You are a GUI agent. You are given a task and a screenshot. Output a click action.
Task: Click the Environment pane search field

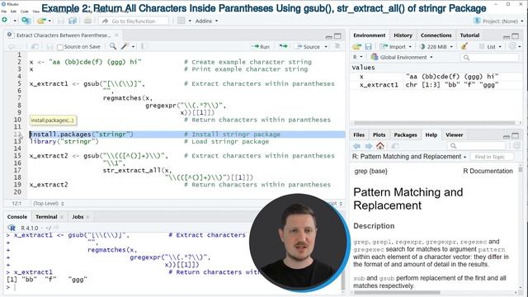coord(489,58)
